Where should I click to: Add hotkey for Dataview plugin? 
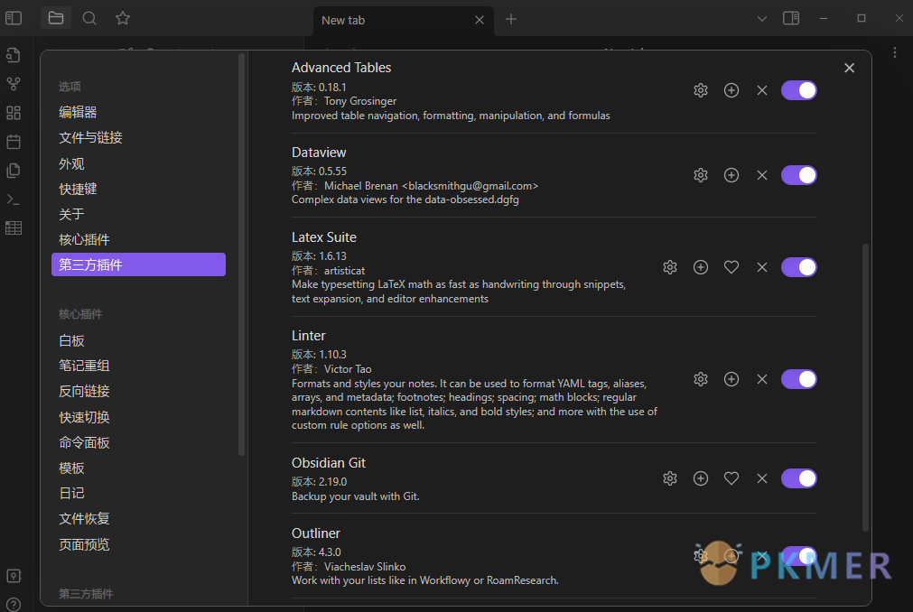point(731,175)
